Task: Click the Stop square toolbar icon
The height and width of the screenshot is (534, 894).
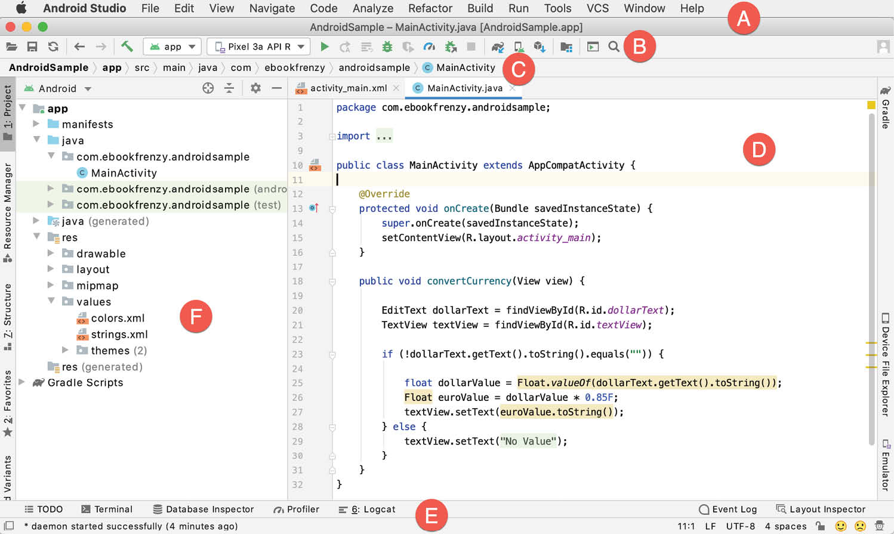Action: pos(471,47)
